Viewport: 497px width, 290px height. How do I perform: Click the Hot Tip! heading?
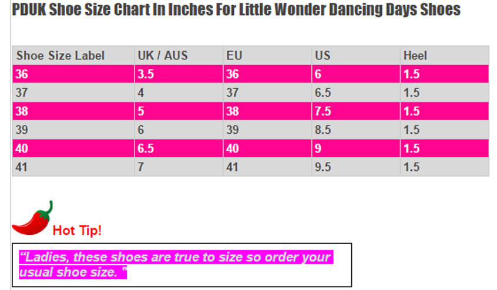tap(77, 231)
